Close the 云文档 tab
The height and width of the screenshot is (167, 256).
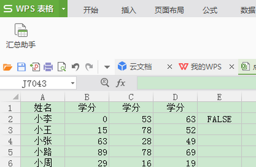click(x=170, y=67)
